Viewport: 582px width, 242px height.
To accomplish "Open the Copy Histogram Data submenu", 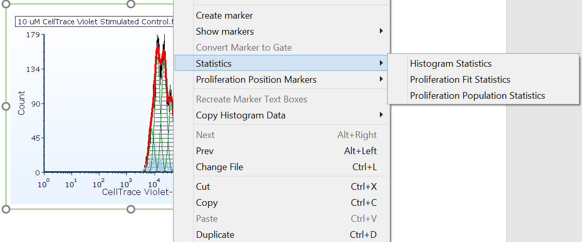I will (240, 115).
